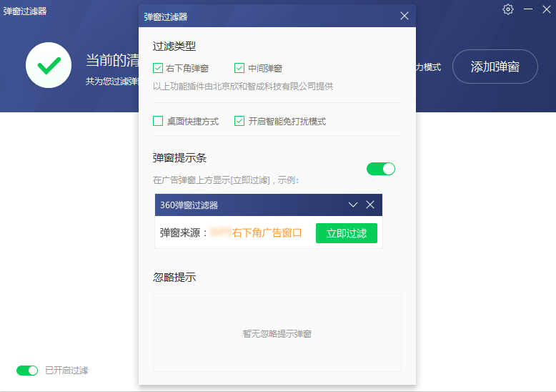This screenshot has height=392, width=556.
Task: Toggle the 已开启过滤 switch off
Action: pyautogui.click(x=27, y=371)
